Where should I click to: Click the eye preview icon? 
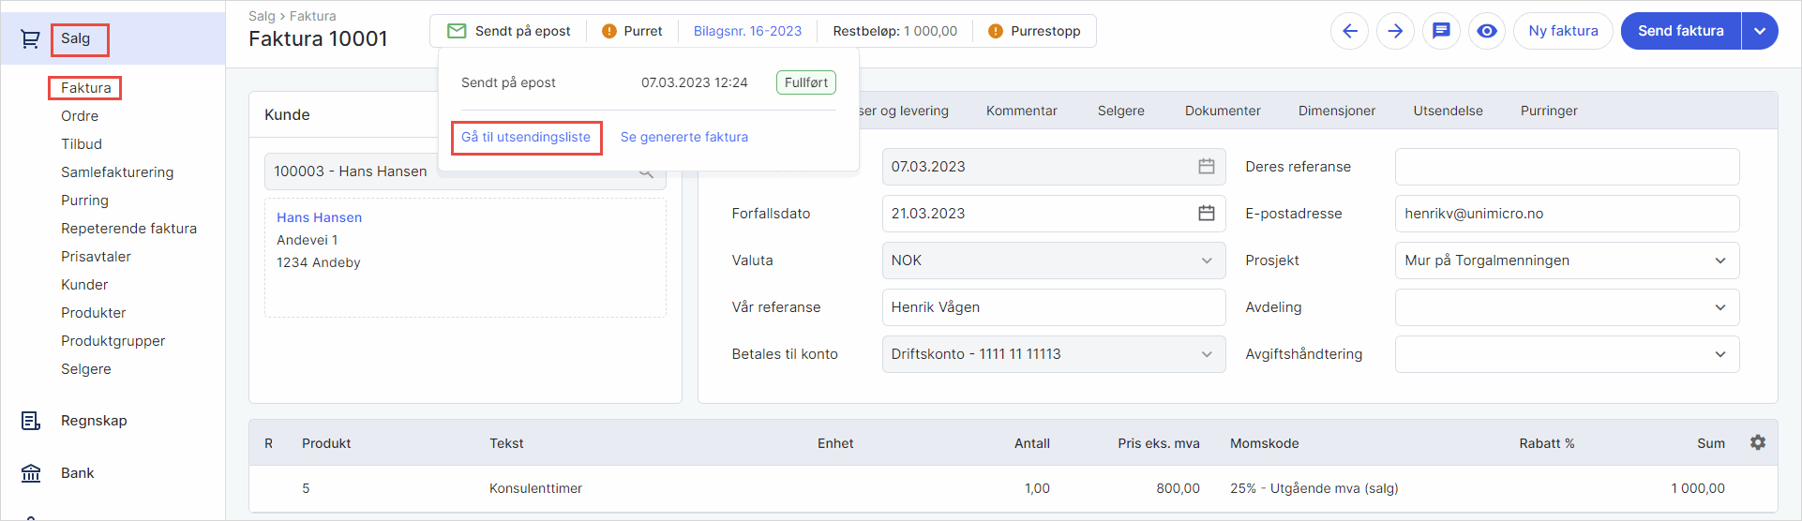1487,31
